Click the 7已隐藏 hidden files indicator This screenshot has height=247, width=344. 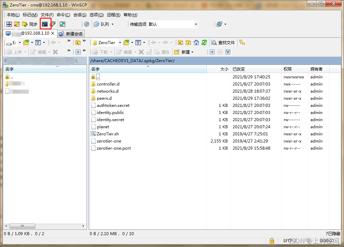[333, 234]
